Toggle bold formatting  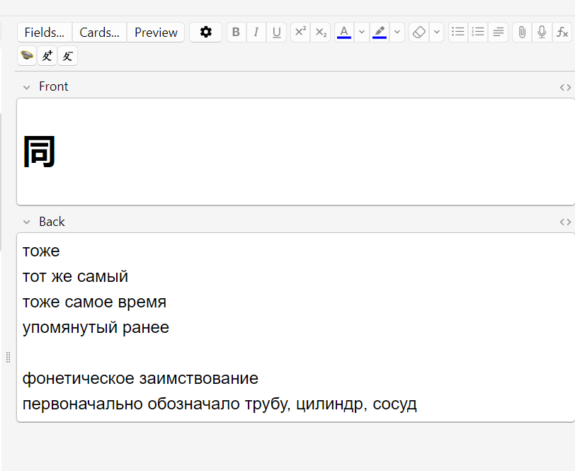pos(237,33)
